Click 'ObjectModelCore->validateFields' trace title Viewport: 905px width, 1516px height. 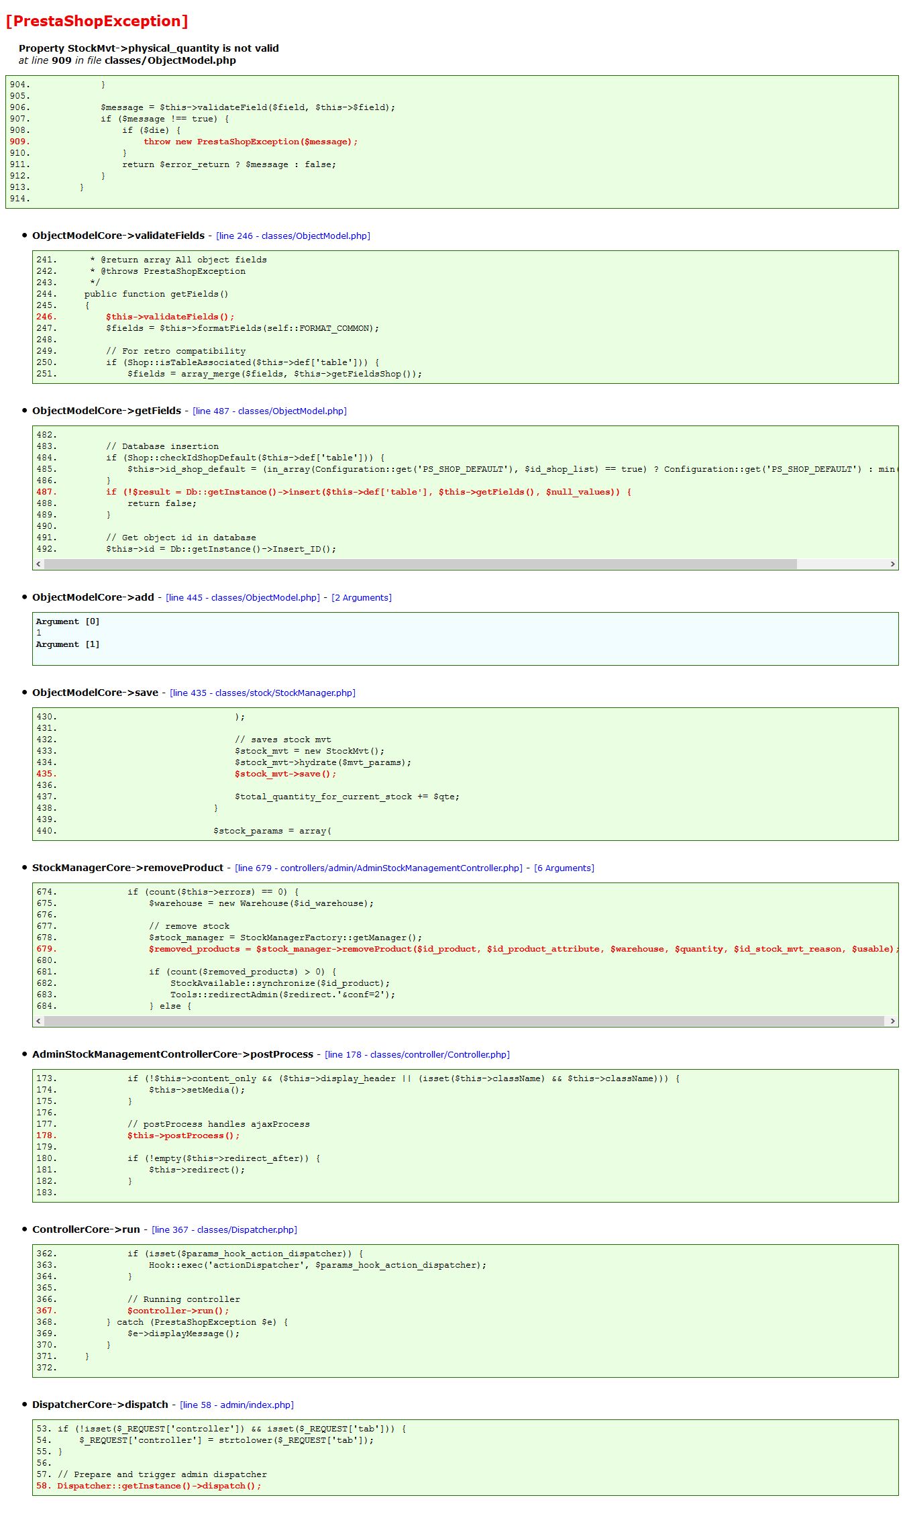118,236
